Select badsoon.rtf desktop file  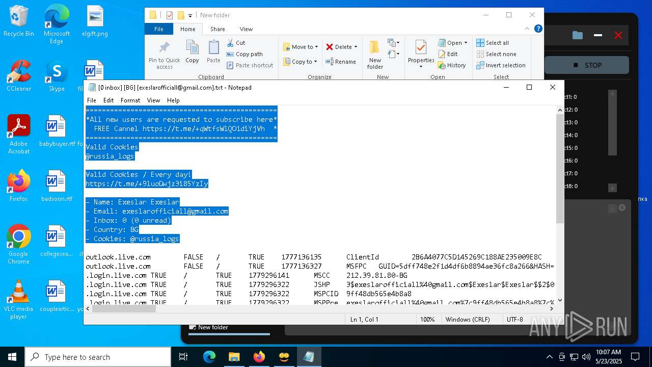coord(57,186)
